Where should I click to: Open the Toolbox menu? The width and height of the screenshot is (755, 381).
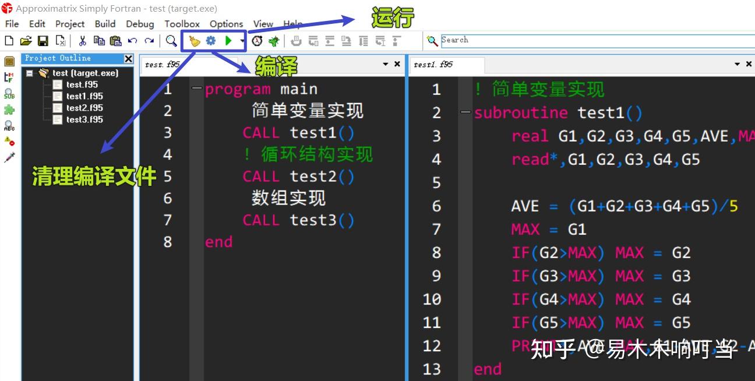[182, 24]
